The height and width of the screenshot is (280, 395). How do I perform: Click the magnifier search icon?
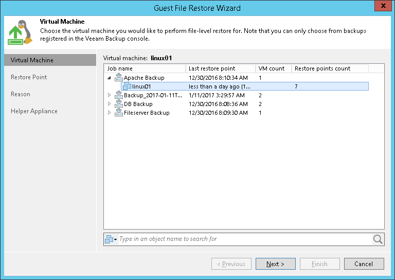pyautogui.click(x=378, y=239)
